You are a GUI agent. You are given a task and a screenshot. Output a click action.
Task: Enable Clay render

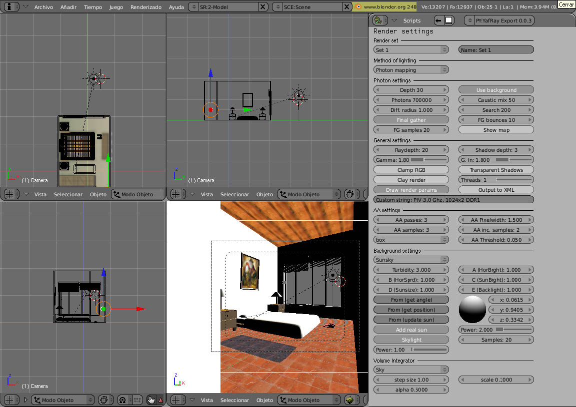click(x=411, y=180)
